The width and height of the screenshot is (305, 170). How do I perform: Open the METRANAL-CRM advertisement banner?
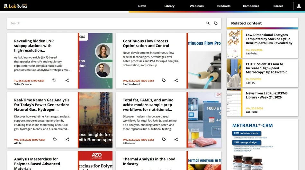262,145
